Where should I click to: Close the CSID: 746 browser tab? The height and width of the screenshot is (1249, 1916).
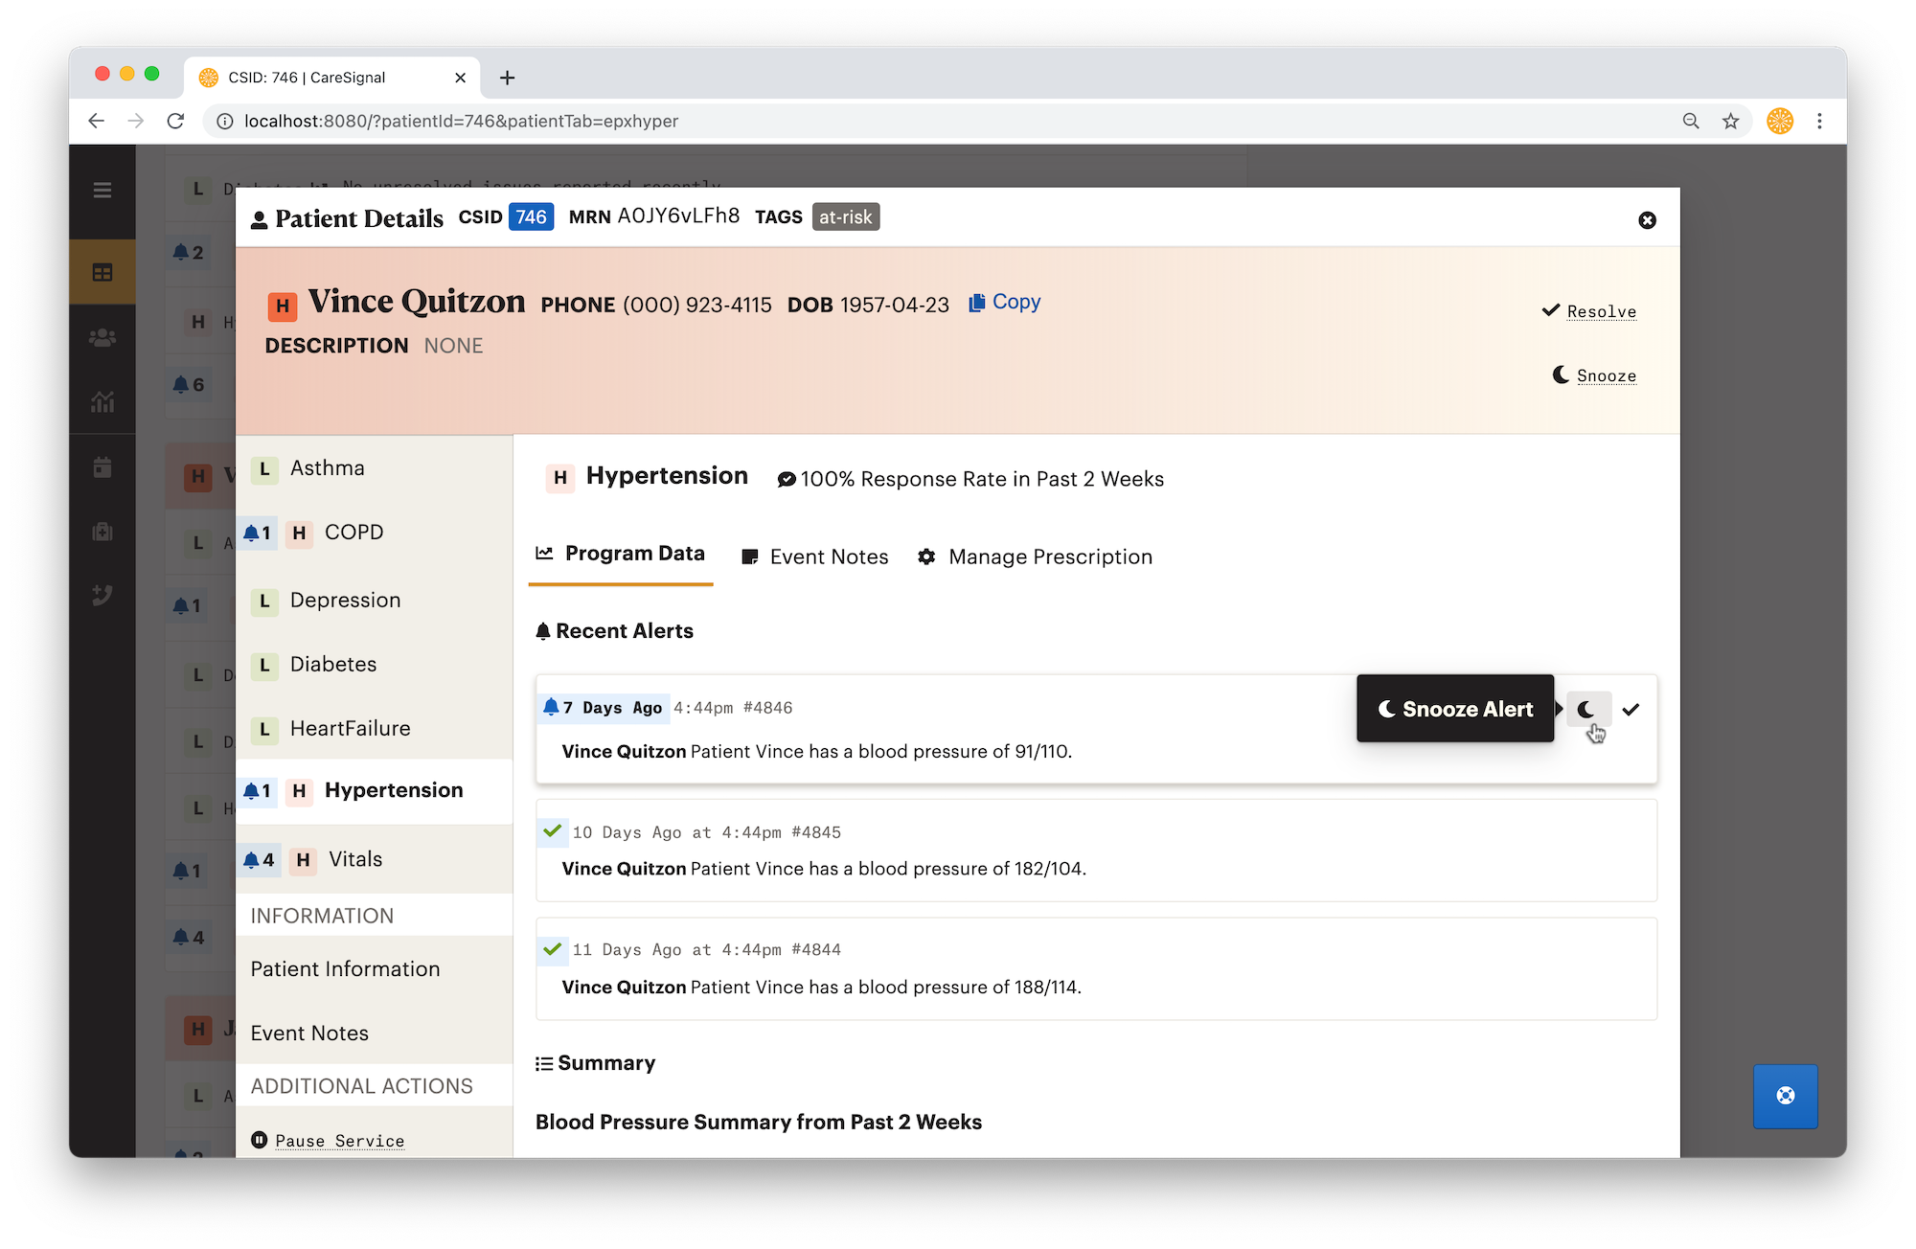(x=460, y=78)
